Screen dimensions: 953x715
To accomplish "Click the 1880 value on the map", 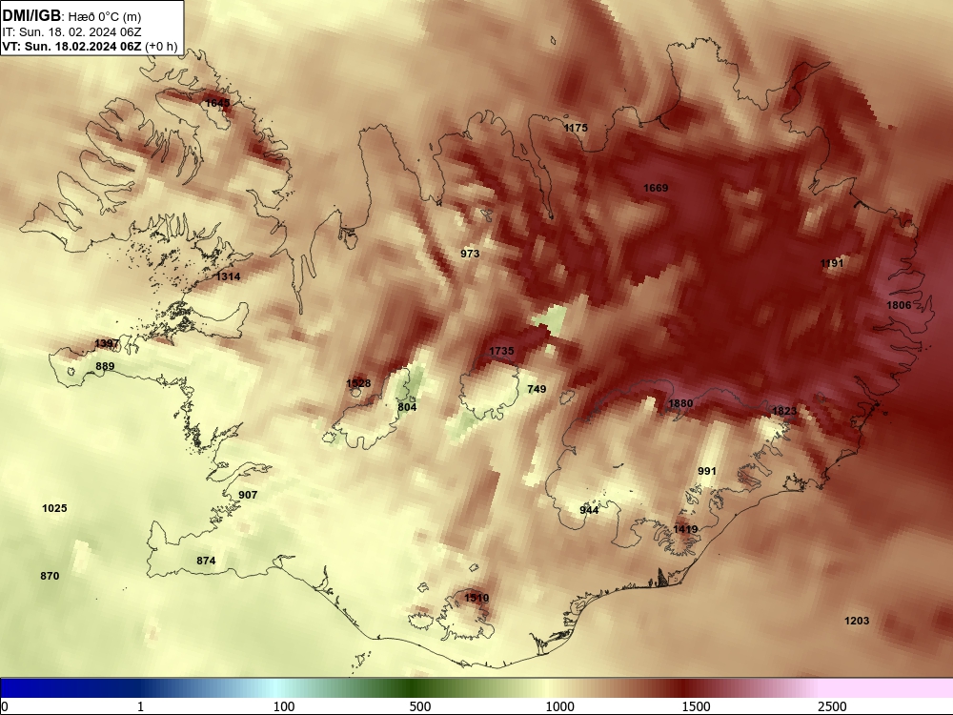I will click(x=680, y=403).
